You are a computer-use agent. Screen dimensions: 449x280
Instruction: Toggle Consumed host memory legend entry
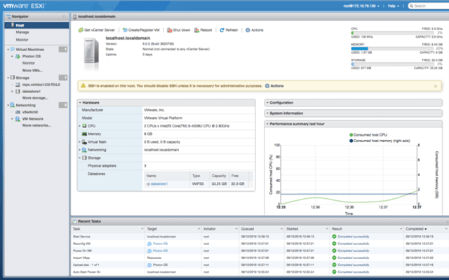tap(380, 141)
